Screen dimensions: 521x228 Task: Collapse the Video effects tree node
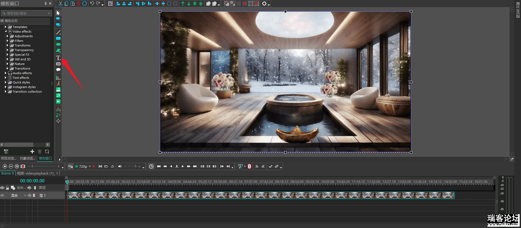click(5, 32)
